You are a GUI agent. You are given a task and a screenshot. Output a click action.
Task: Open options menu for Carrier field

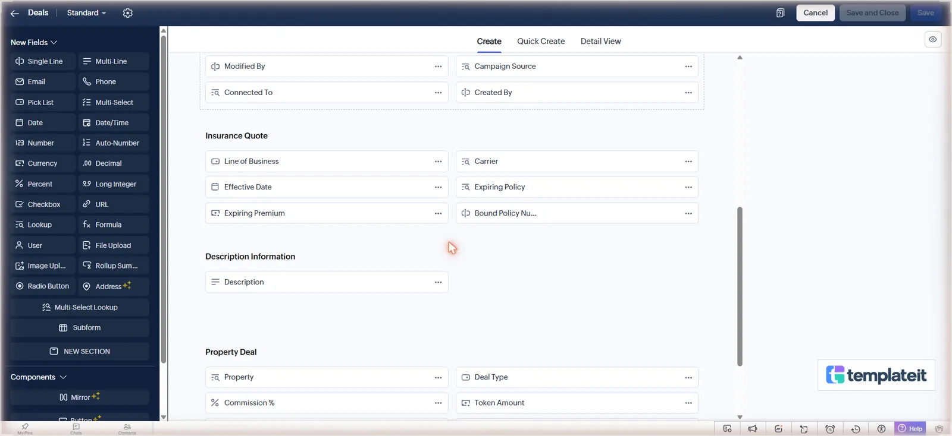(x=688, y=162)
